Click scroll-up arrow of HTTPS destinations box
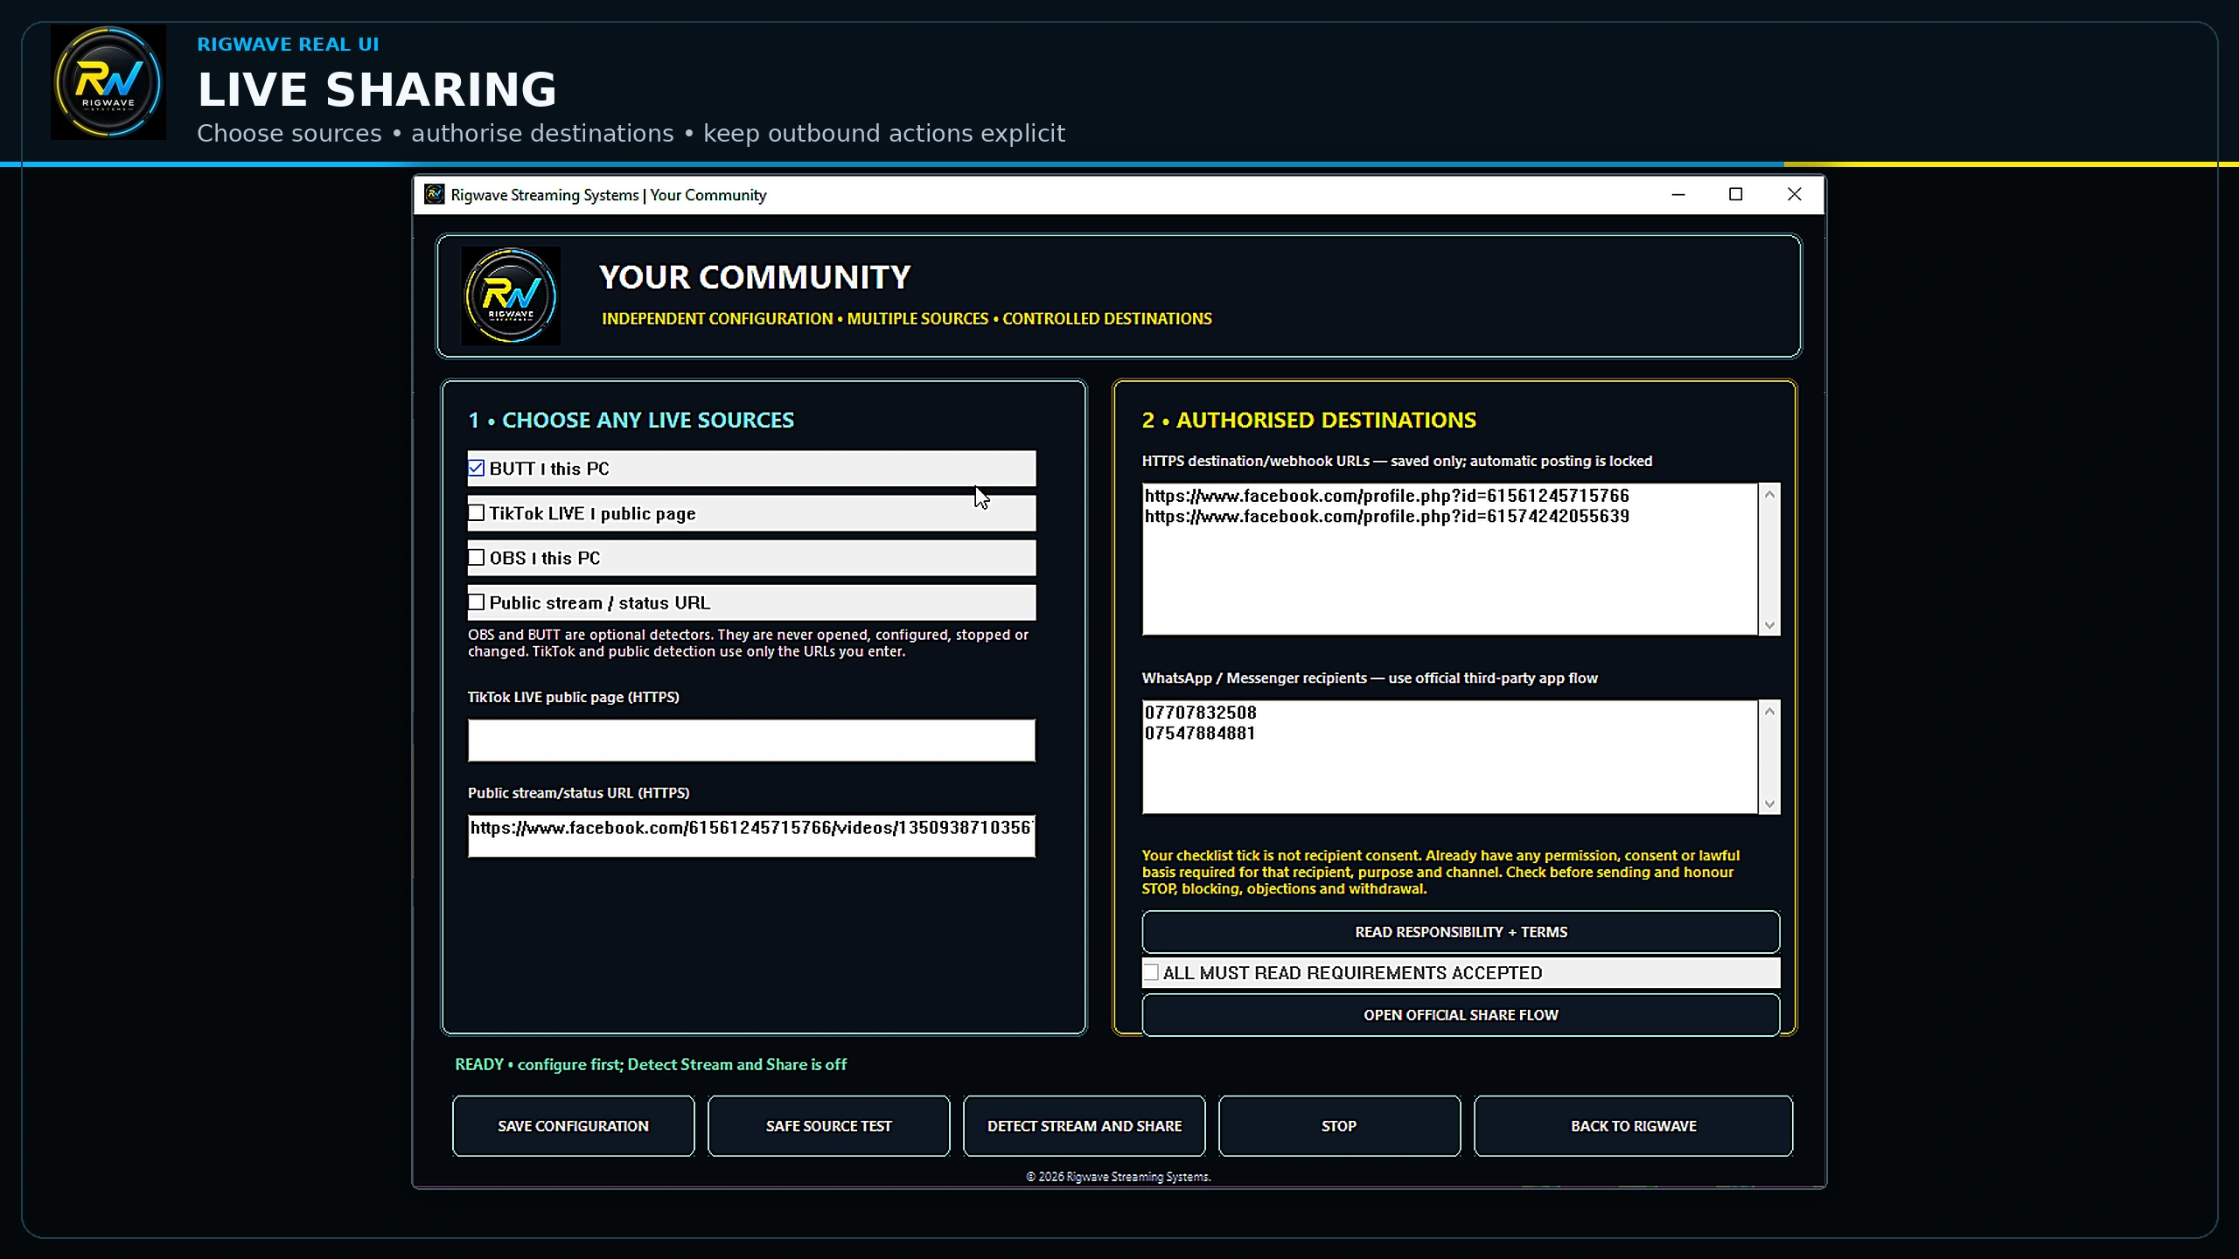This screenshot has width=2239, height=1259. pos(1769,495)
